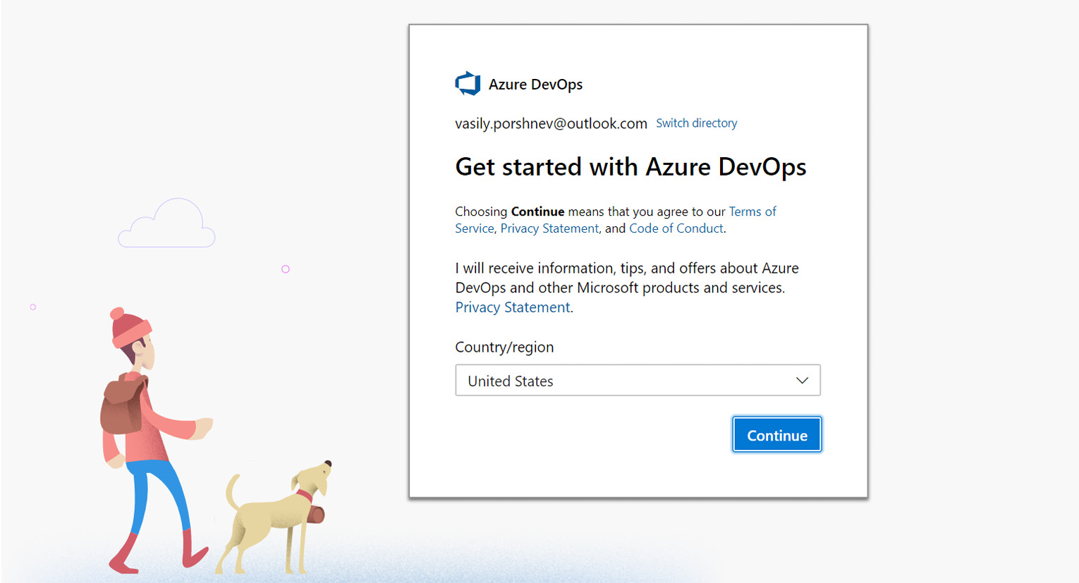Open the Terms of Service link
The width and height of the screenshot is (1079, 583).
click(752, 211)
